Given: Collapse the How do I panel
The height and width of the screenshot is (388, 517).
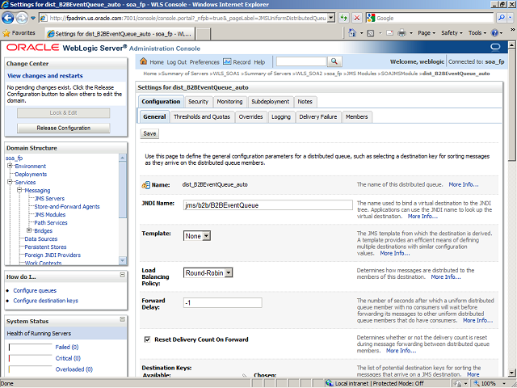Looking at the screenshot, I should tap(122, 276).
